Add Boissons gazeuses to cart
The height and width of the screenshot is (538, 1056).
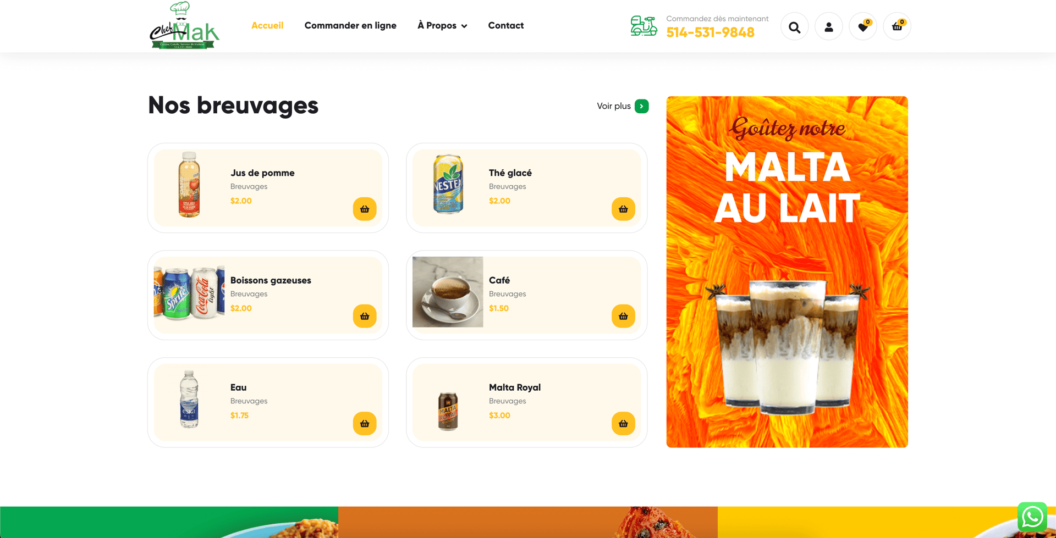tap(365, 316)
